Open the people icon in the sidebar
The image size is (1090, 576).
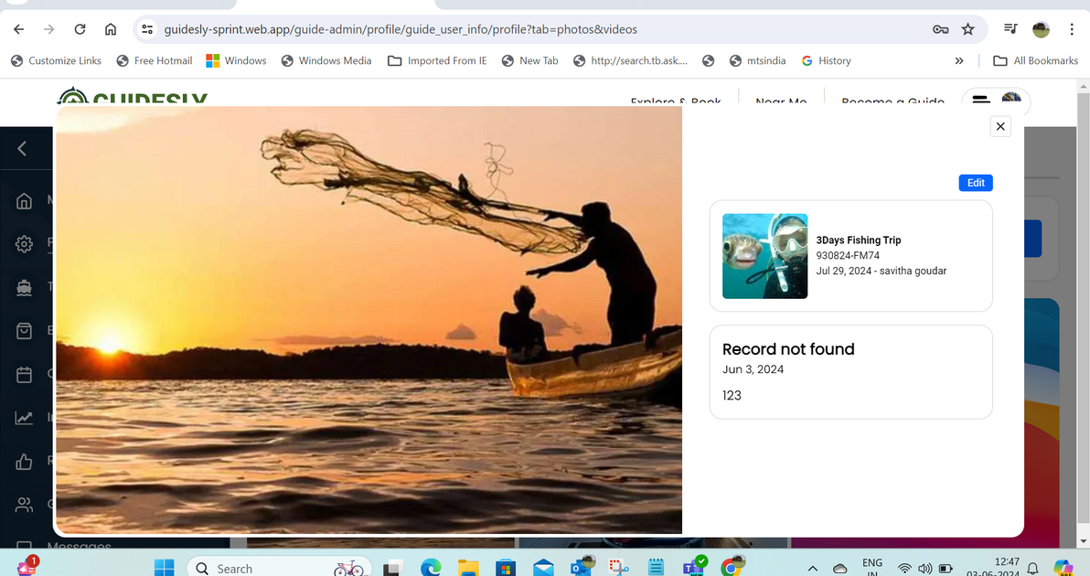[x=25, y=505]
